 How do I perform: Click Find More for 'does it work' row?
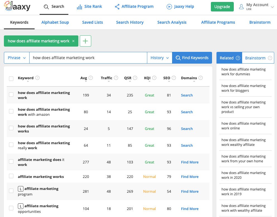(190, 162)
